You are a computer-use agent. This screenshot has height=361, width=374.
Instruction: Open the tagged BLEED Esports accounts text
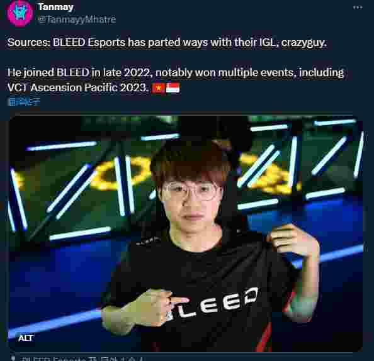82,358
